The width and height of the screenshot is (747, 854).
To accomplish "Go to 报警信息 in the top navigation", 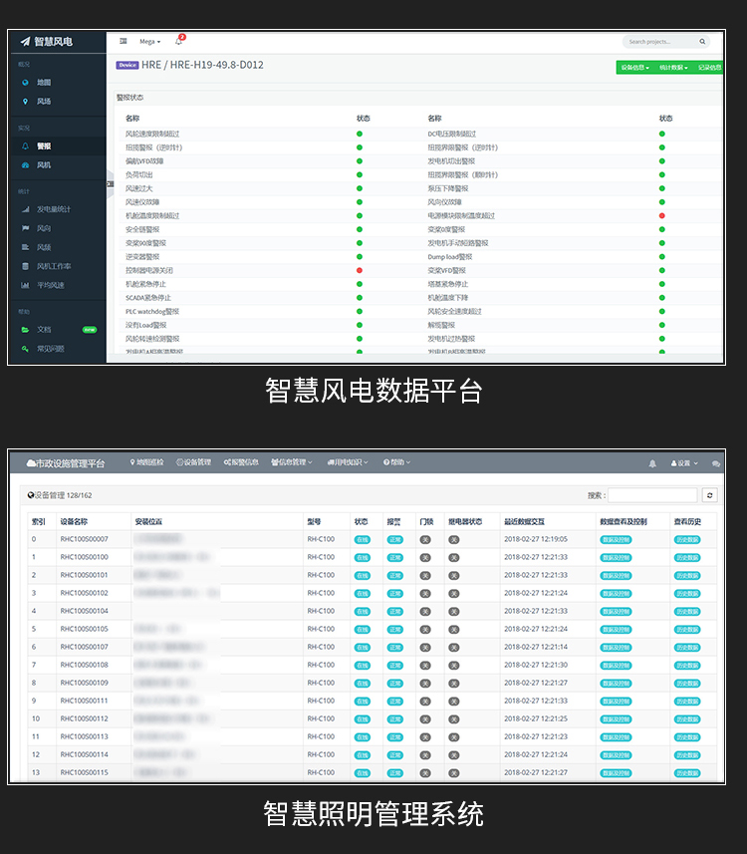I will (241, 462).
